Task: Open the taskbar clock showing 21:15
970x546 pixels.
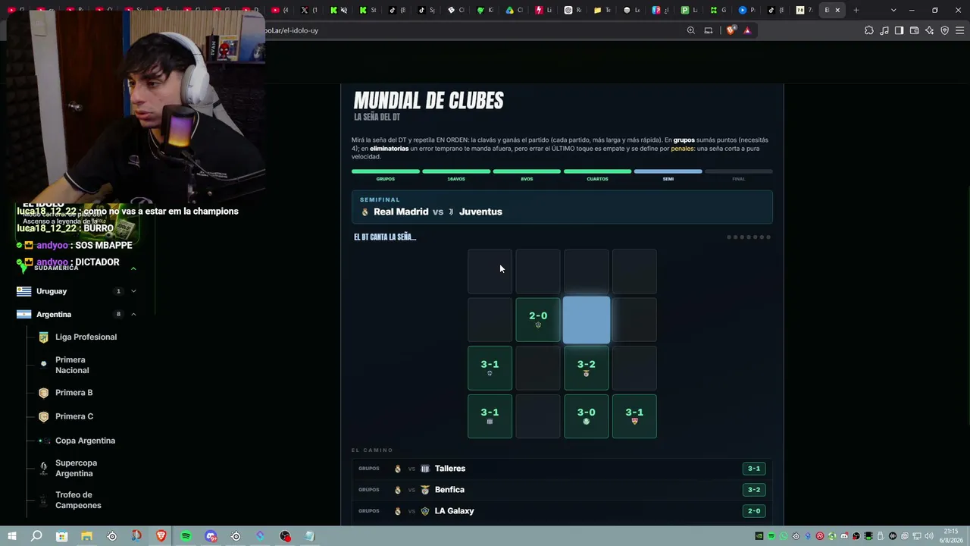Action: click(x=951, y=535)
